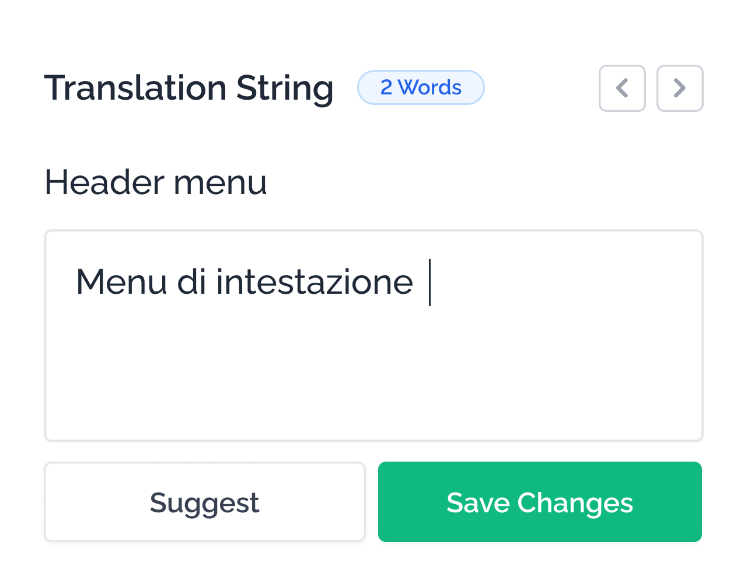Click the source text "Header menu"
Viewport: 744px width, 584px height.
[156, 182]
